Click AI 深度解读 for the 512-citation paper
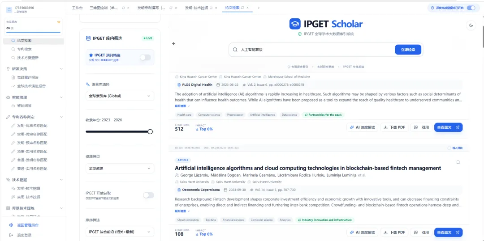Viewport: 484px width, 241px height. 363,127
